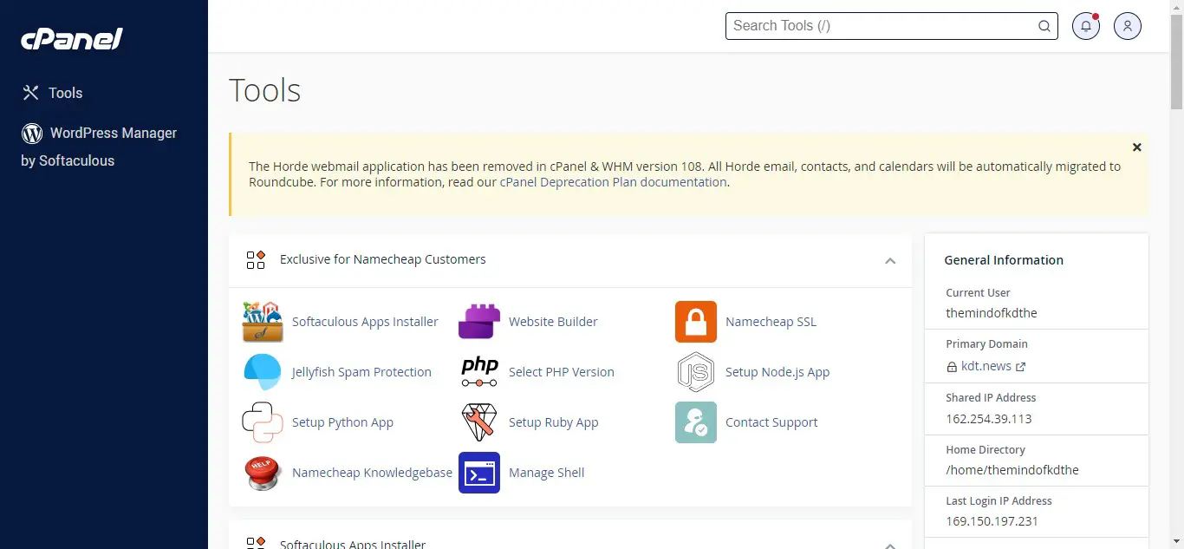Open Website Builder link

(553, 322)
